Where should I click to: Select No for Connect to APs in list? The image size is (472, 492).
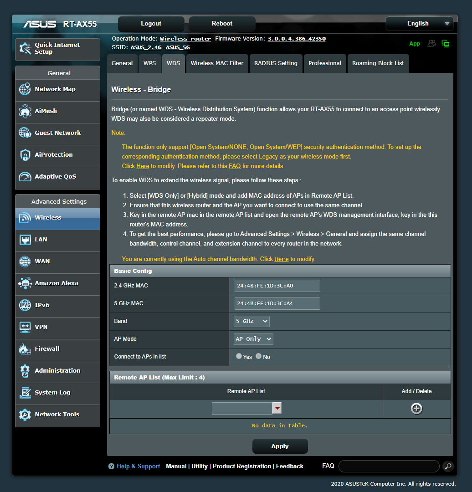(259, 356)
